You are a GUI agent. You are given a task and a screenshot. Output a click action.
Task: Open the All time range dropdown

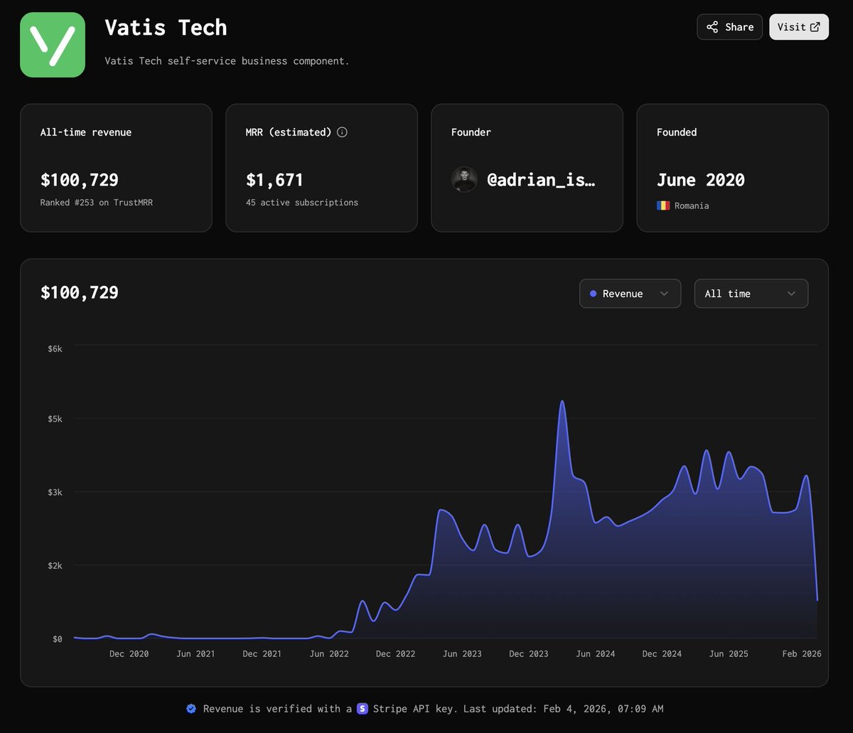(x=751, y=294)
